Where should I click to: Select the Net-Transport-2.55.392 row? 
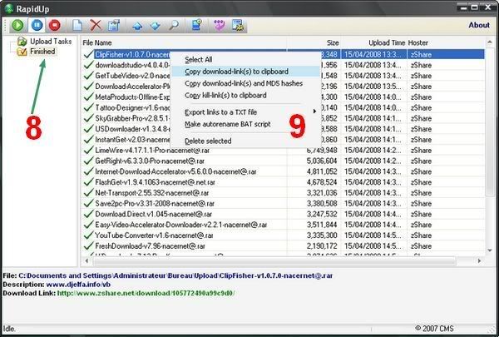click(284, 193)
